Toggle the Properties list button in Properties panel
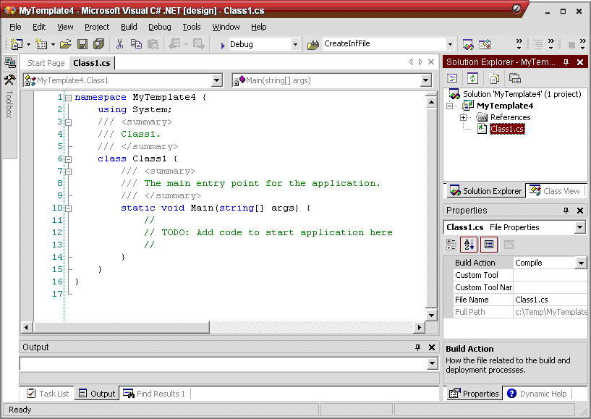The image size is (591, 419). point(489,245)
